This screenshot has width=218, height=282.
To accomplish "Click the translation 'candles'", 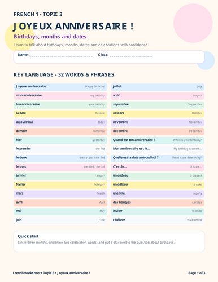I will point(197,202).
